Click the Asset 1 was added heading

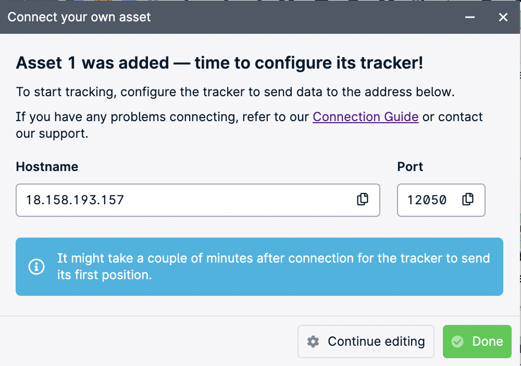click(219, 63)
